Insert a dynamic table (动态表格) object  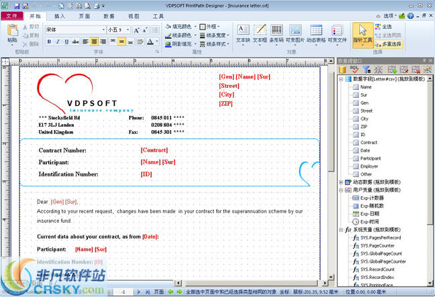click(316, 34)
